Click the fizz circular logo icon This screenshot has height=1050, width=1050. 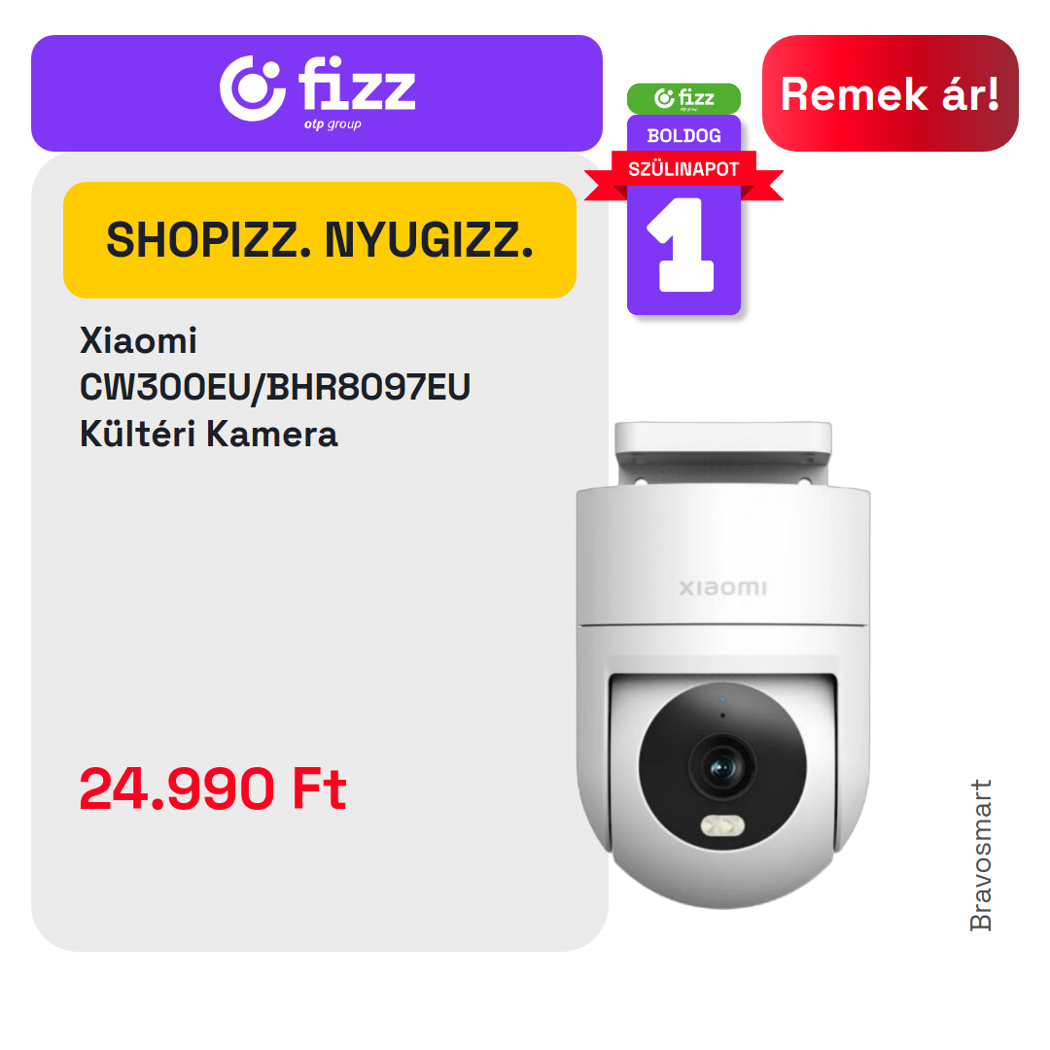click(253, 88)
